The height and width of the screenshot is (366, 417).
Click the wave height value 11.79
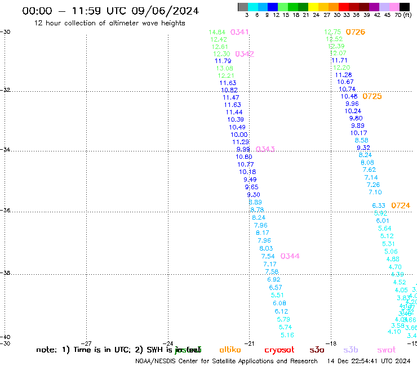[x=223, y=61]
